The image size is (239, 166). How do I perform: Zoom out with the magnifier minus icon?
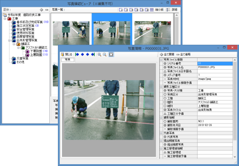(x=105, y=54)
